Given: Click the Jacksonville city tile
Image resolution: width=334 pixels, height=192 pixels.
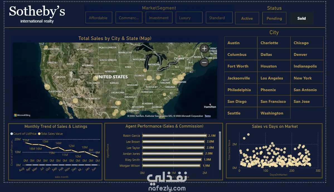Looking at the screenshot, I should 241,78.
